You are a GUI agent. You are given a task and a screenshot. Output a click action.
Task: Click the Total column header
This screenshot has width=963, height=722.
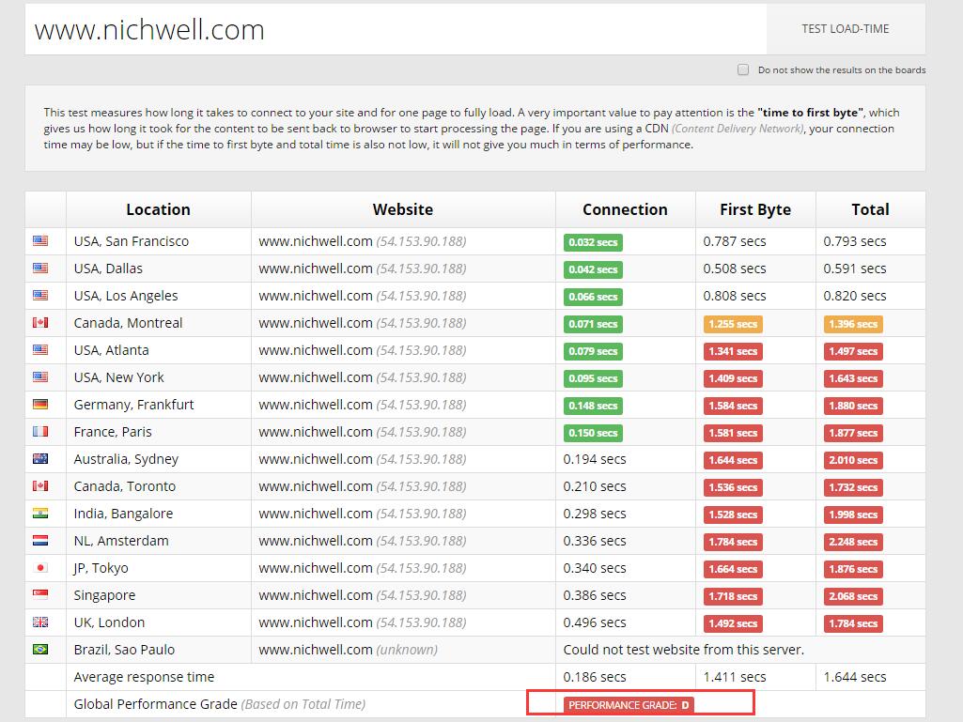[870, 209]
